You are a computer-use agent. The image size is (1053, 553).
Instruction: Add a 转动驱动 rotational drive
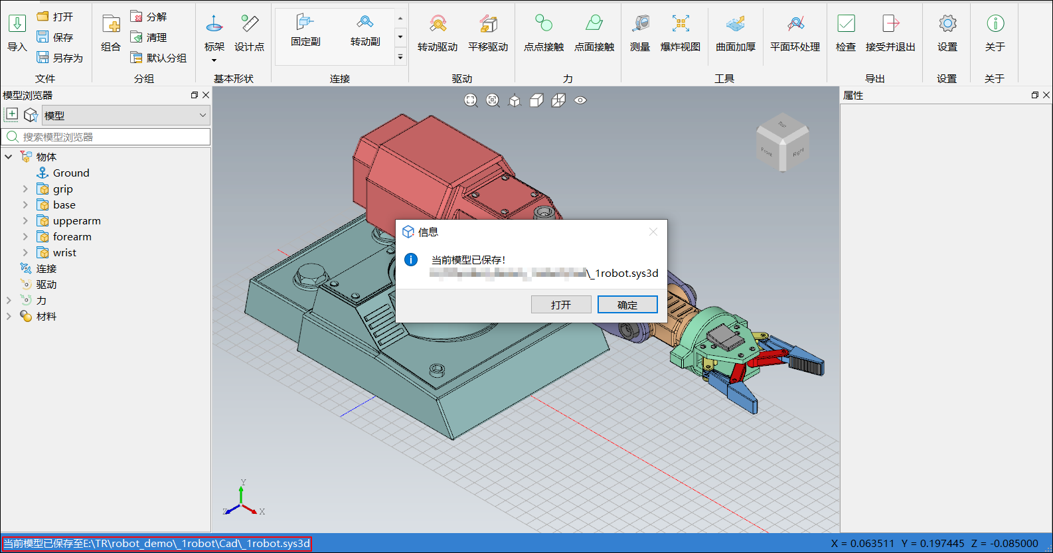tap(438, 32)
